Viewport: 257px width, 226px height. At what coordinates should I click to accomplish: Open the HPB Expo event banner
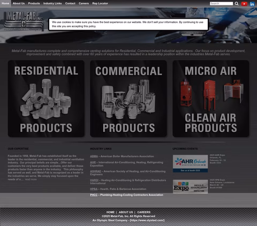tap(190, 186)
